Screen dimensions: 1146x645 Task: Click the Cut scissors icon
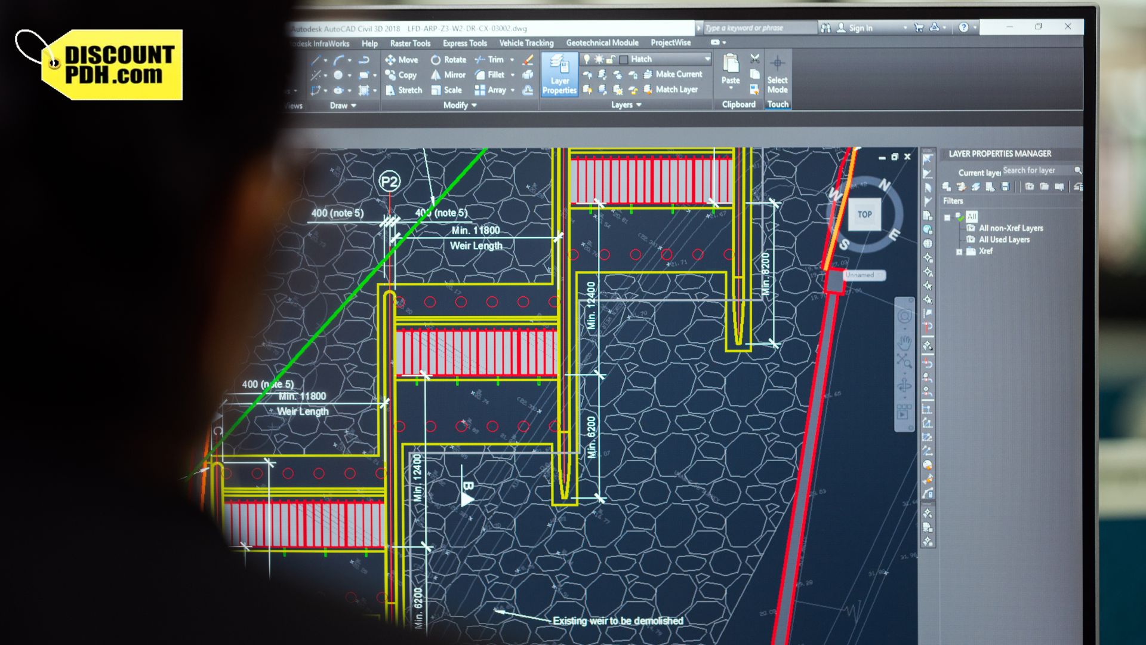click(x=755, y=59)
